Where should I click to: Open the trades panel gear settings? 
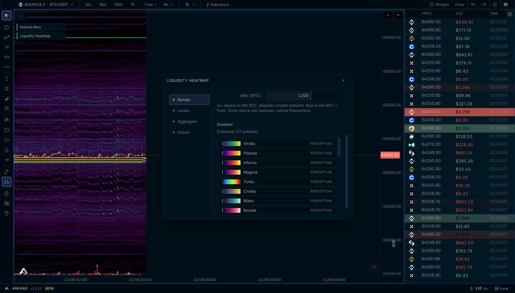click(x=510, y=14)
